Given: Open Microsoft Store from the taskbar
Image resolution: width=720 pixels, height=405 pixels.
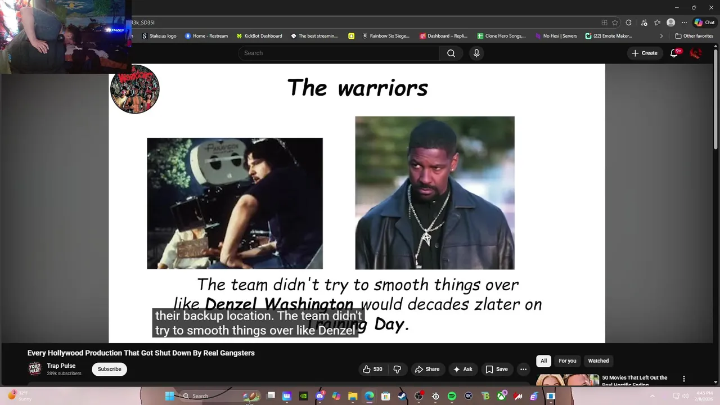Looking at the screenshot, I should pyautogui.click(x=385, y=396).
